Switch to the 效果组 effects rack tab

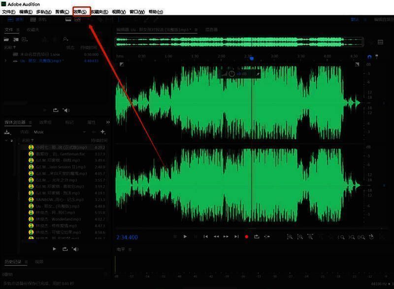click(x=45, y=122)
